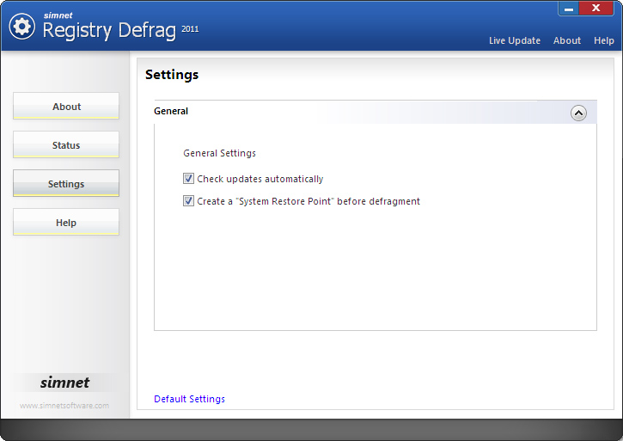The image size is (623, 441).
Task: Open the Status sidebar button
Action: click(66, 145)
